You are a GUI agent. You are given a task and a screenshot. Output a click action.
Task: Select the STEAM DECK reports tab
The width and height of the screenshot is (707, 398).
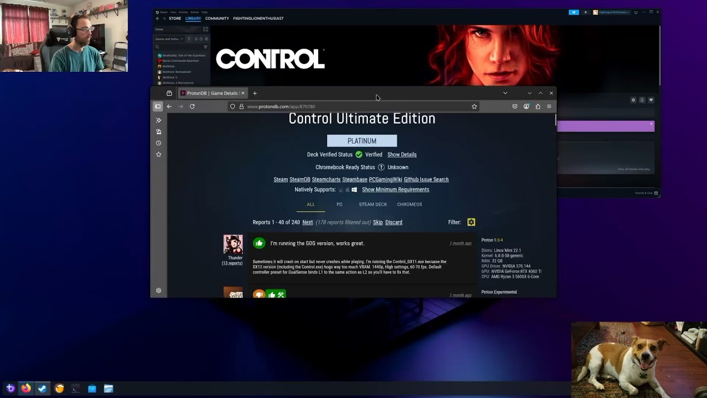point(373,205)
